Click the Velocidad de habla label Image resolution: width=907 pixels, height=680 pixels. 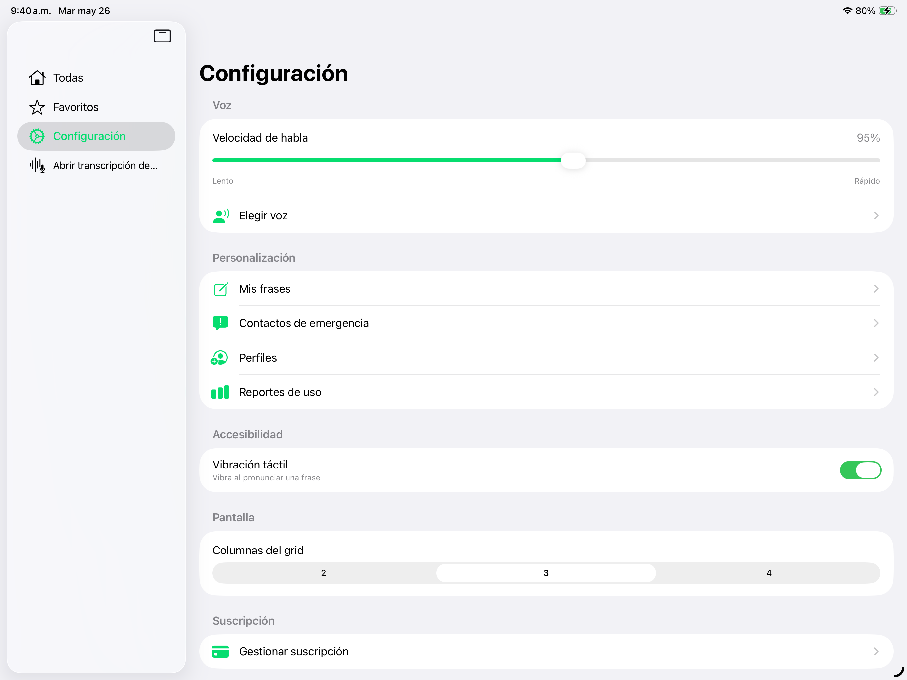pos(260,138)
